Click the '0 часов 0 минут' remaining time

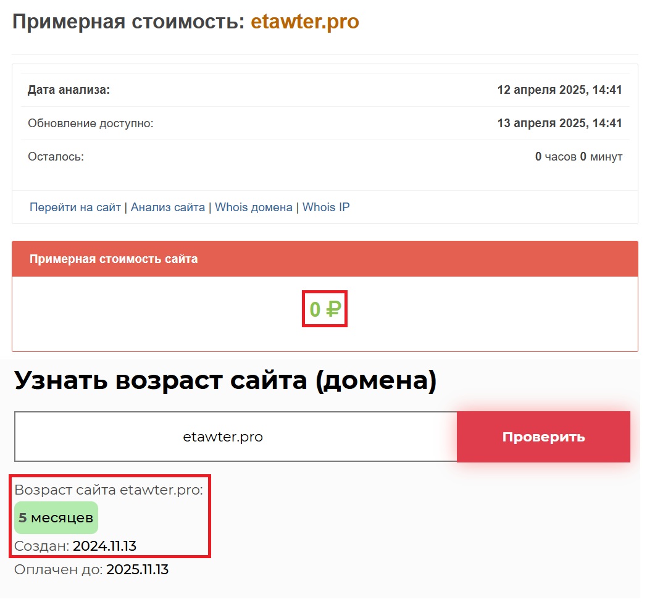578,157
